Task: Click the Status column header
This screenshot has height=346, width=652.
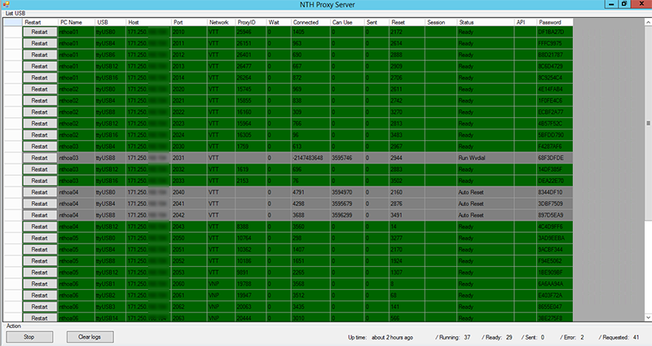Action: 485,23
